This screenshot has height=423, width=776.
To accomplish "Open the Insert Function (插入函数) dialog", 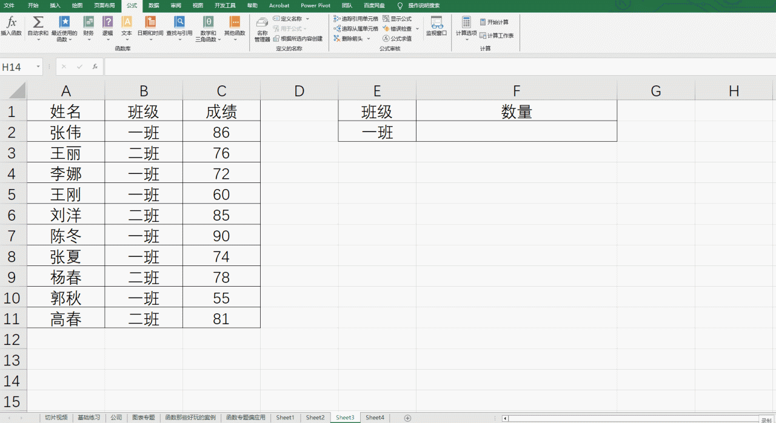I will 11,25.
